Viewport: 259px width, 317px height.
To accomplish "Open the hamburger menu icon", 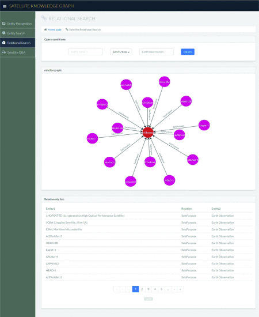I will [x=5, y=6].
